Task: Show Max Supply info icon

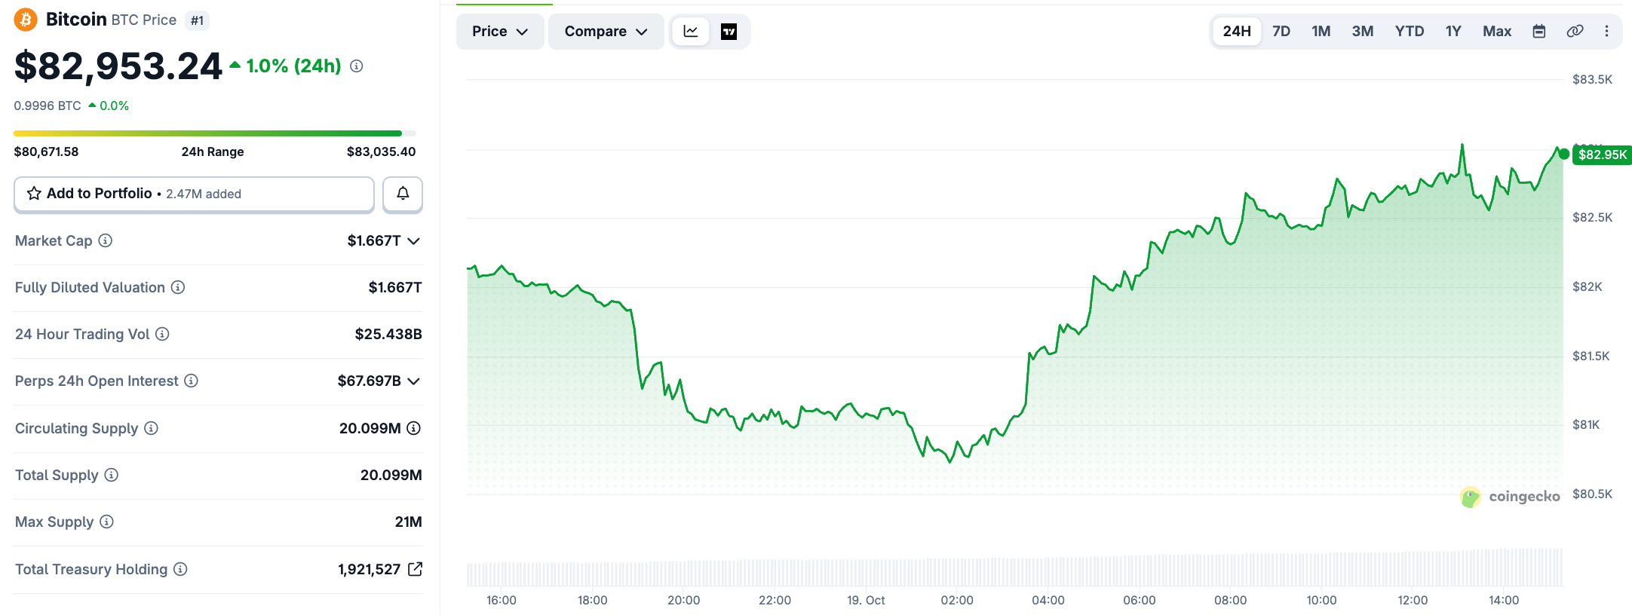Action: coord(107,522)
